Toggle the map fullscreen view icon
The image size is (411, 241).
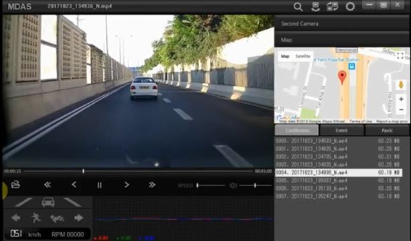click(x=400, y=55)
